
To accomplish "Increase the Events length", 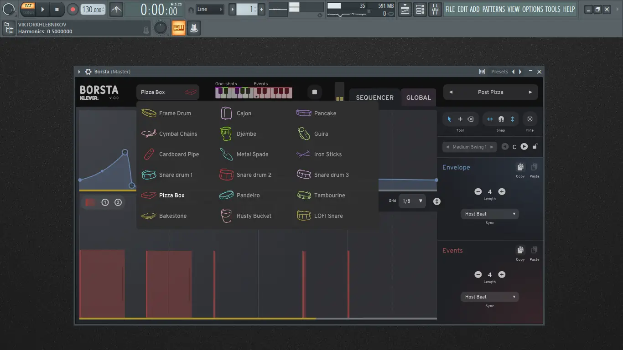I will [502, 275].
